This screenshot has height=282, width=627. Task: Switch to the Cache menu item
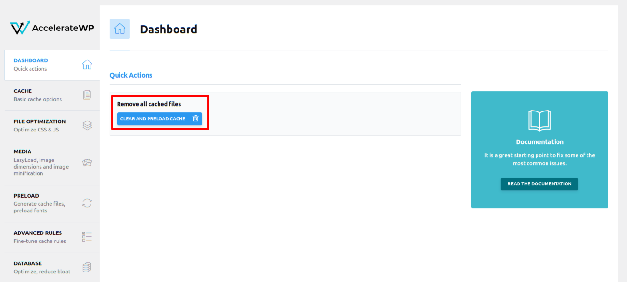(52, 95)
